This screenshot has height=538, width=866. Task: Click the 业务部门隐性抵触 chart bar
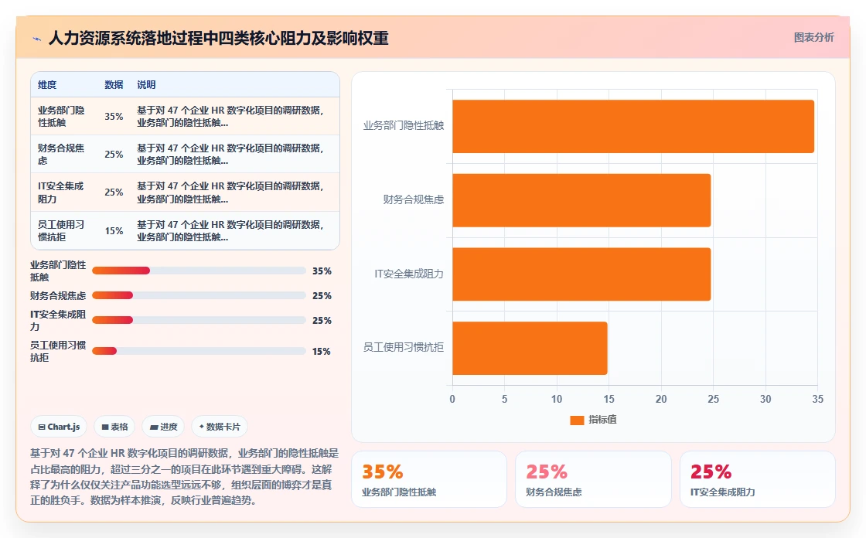tap(633, 127)
